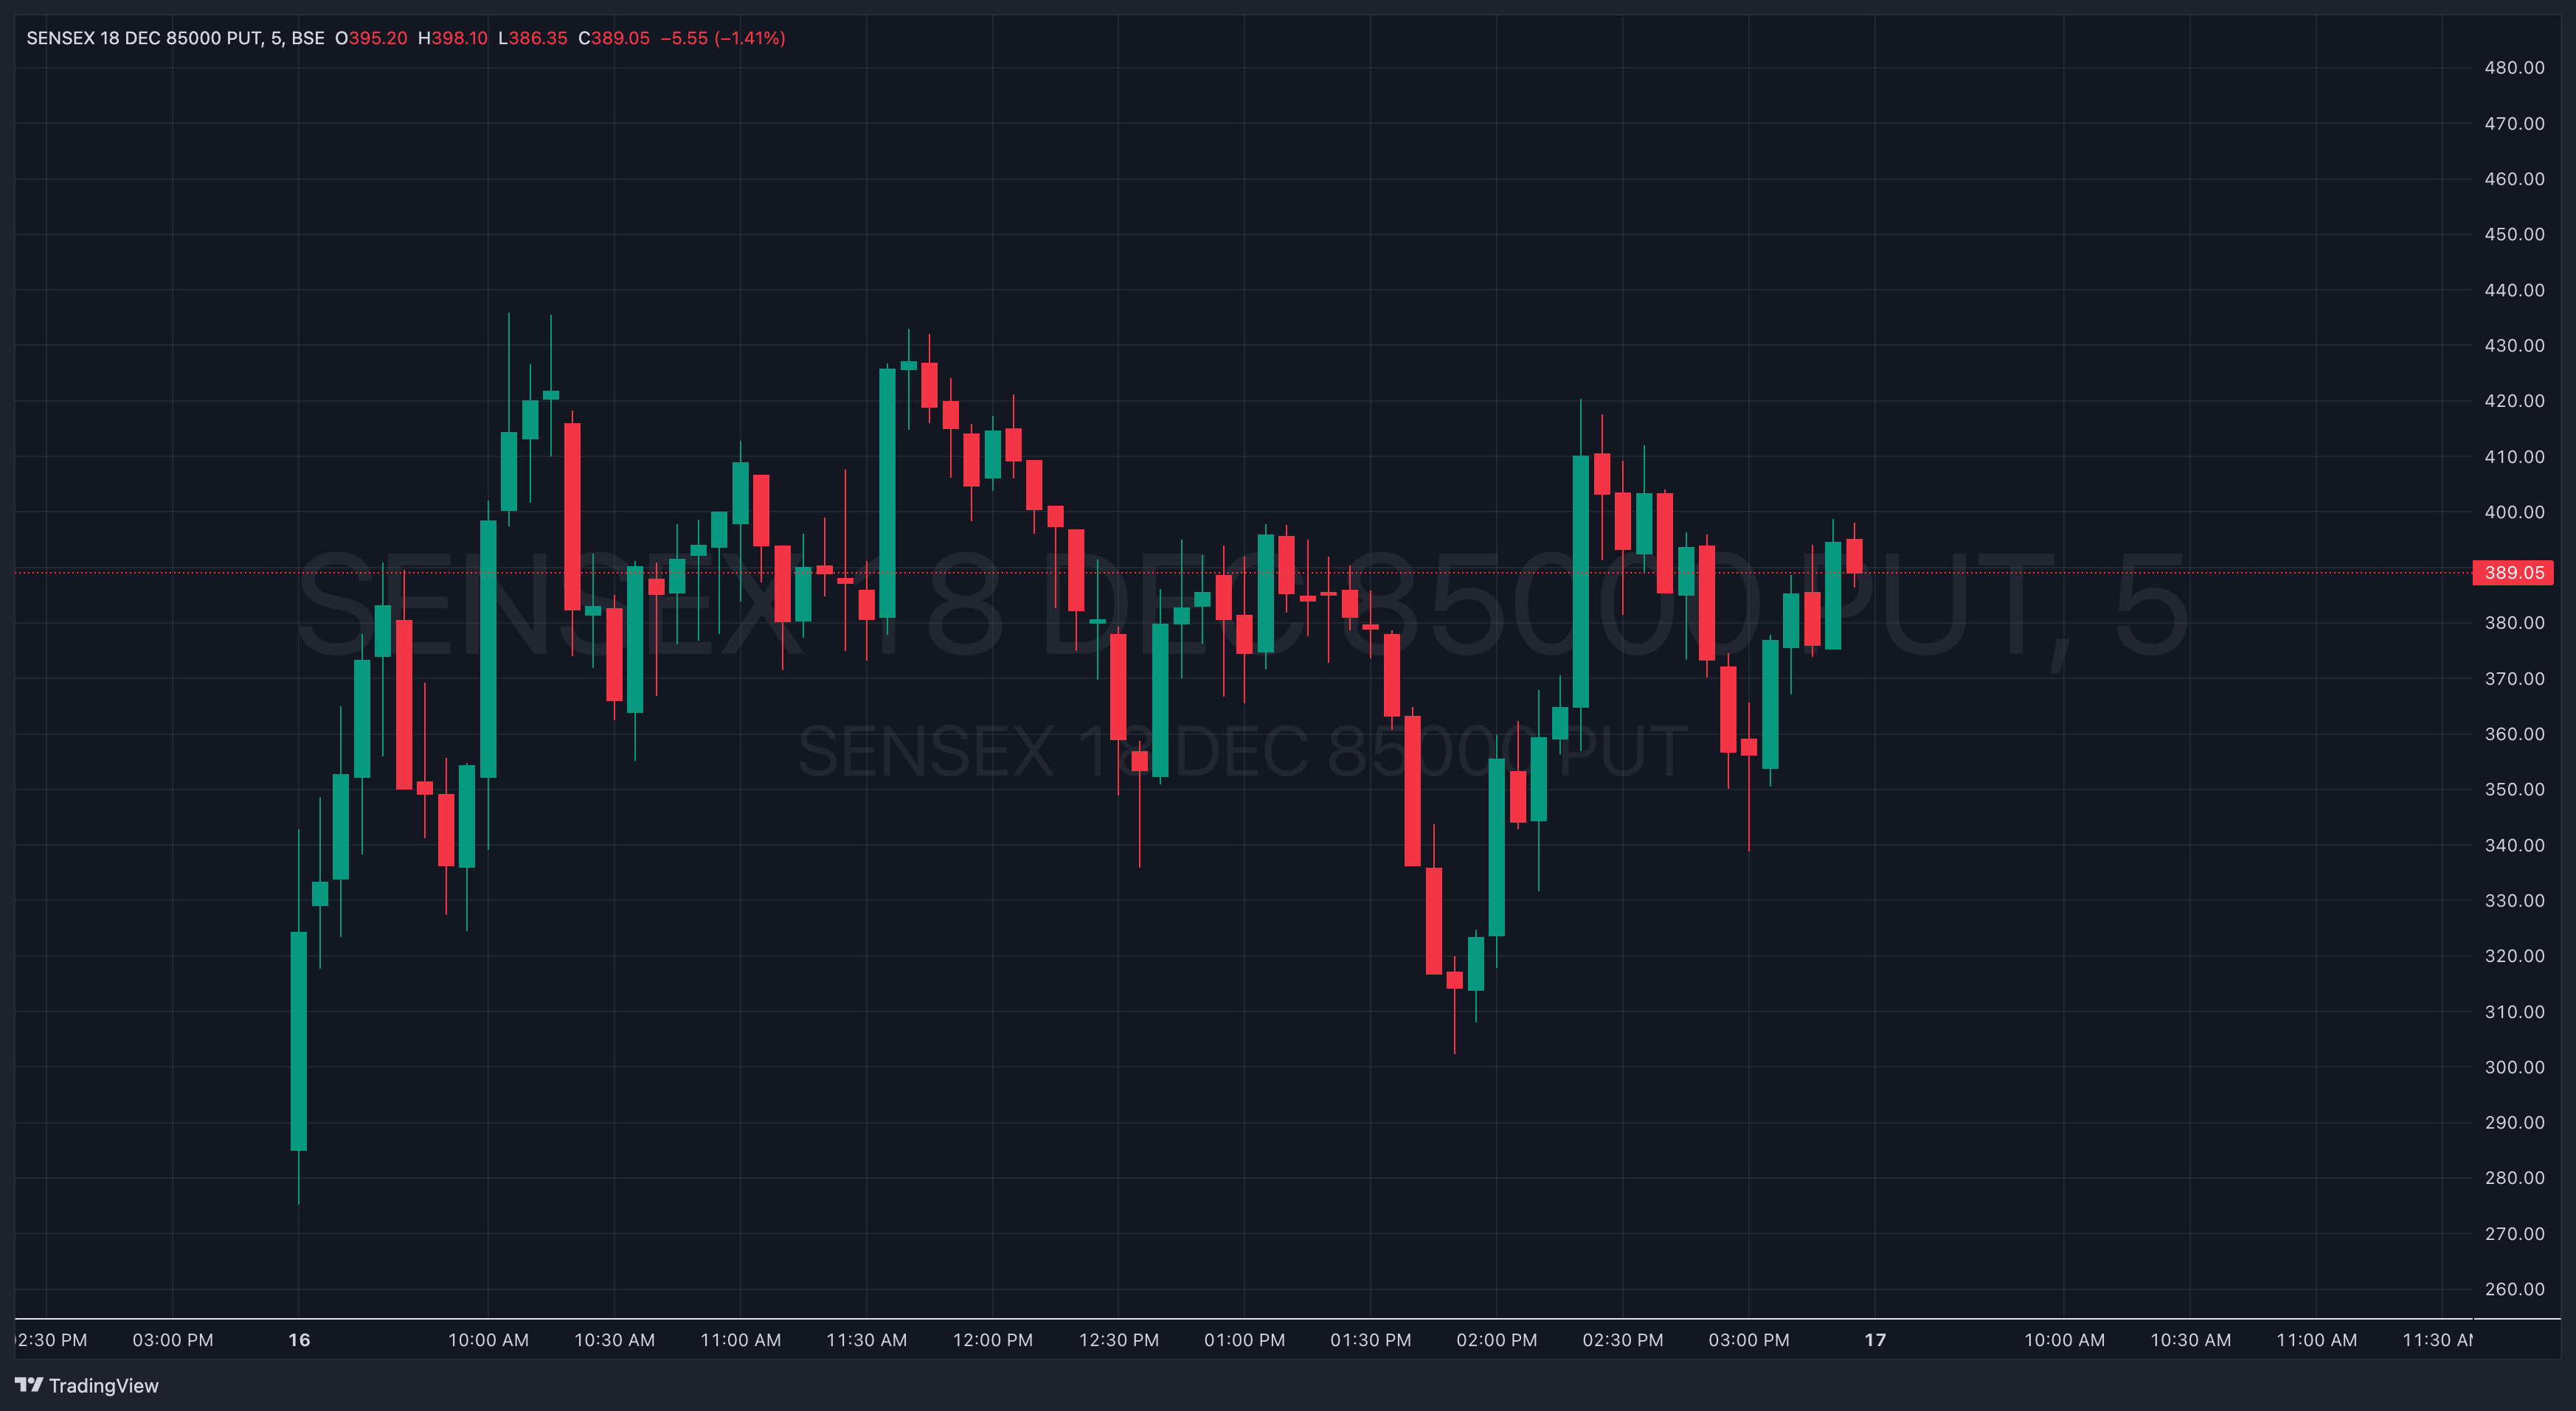This screenshot has height=1411, width=2576.
Task: Click the TradingView text link
Action: (103, 1386)
